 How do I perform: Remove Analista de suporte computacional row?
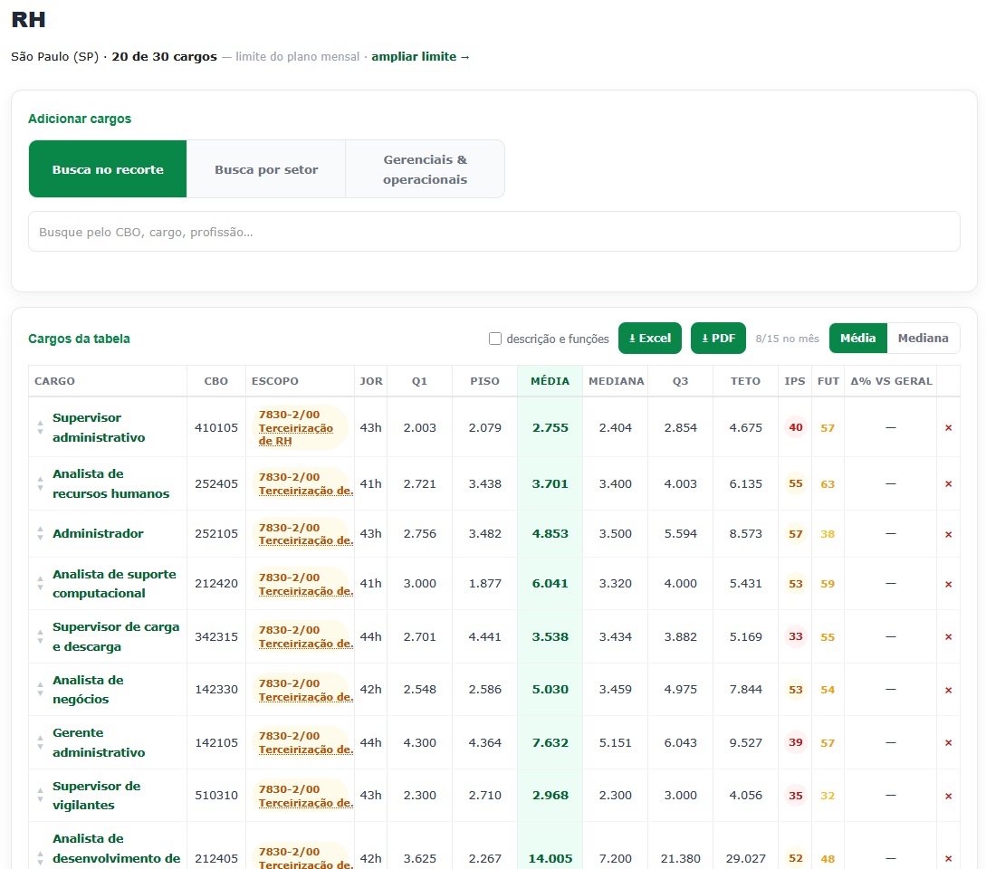coord(948,584)
